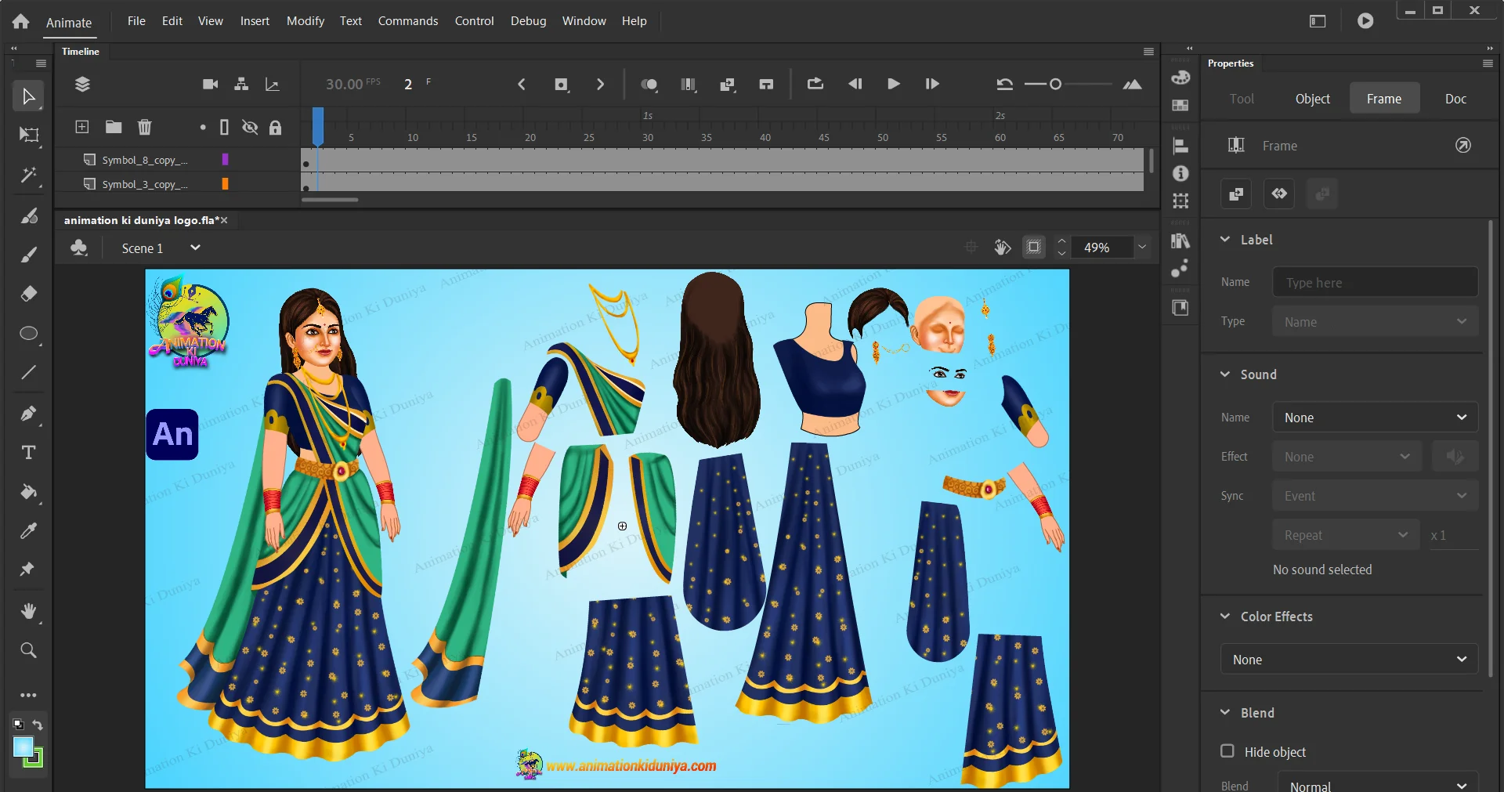Toggle show/hide all layers eye icon
The width and height of the screenshot is (1504, 792).
click(x=250, y=127)
